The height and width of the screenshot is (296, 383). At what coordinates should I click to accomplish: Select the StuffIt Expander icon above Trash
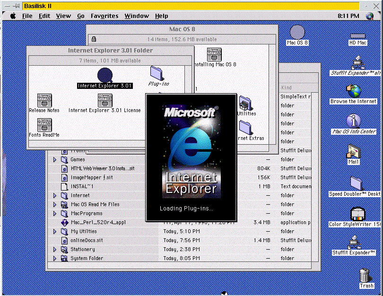tap(354, 242)
